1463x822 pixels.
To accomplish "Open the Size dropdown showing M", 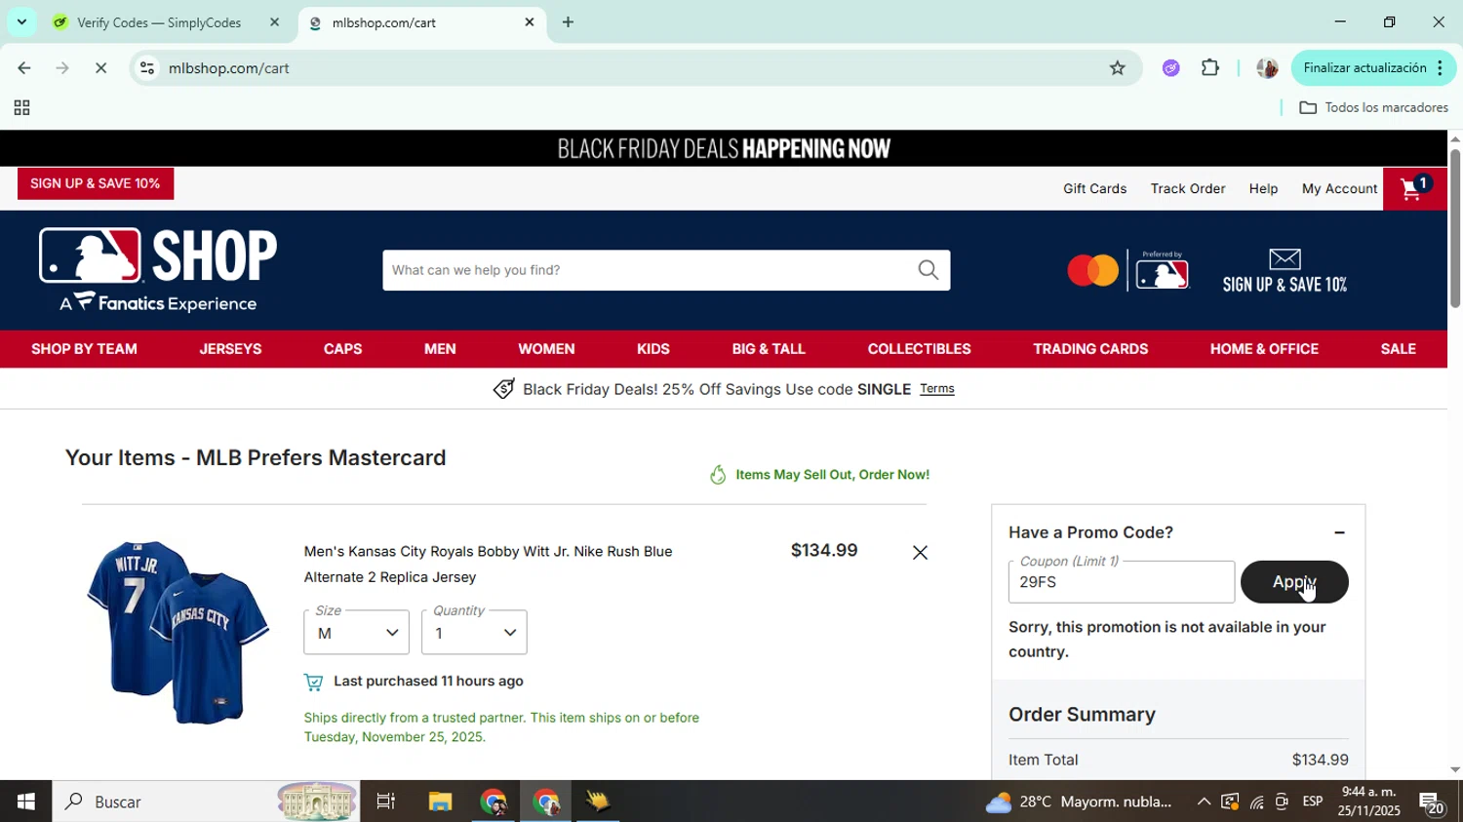I will 356,633.
